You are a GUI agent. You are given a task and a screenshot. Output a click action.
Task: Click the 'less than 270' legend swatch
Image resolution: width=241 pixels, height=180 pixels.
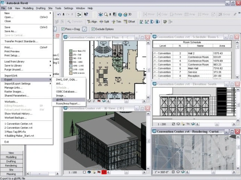tap(71, 51)
